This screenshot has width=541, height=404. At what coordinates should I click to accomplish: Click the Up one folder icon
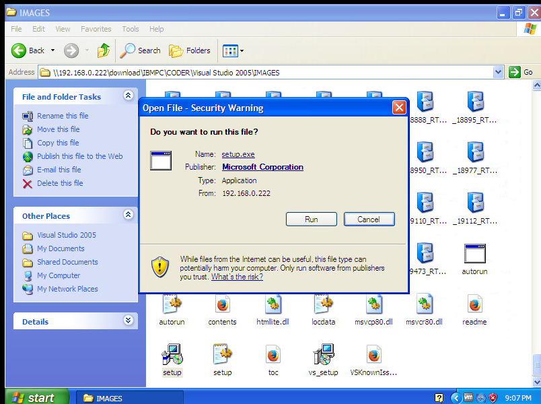click(x=103, y=50)
